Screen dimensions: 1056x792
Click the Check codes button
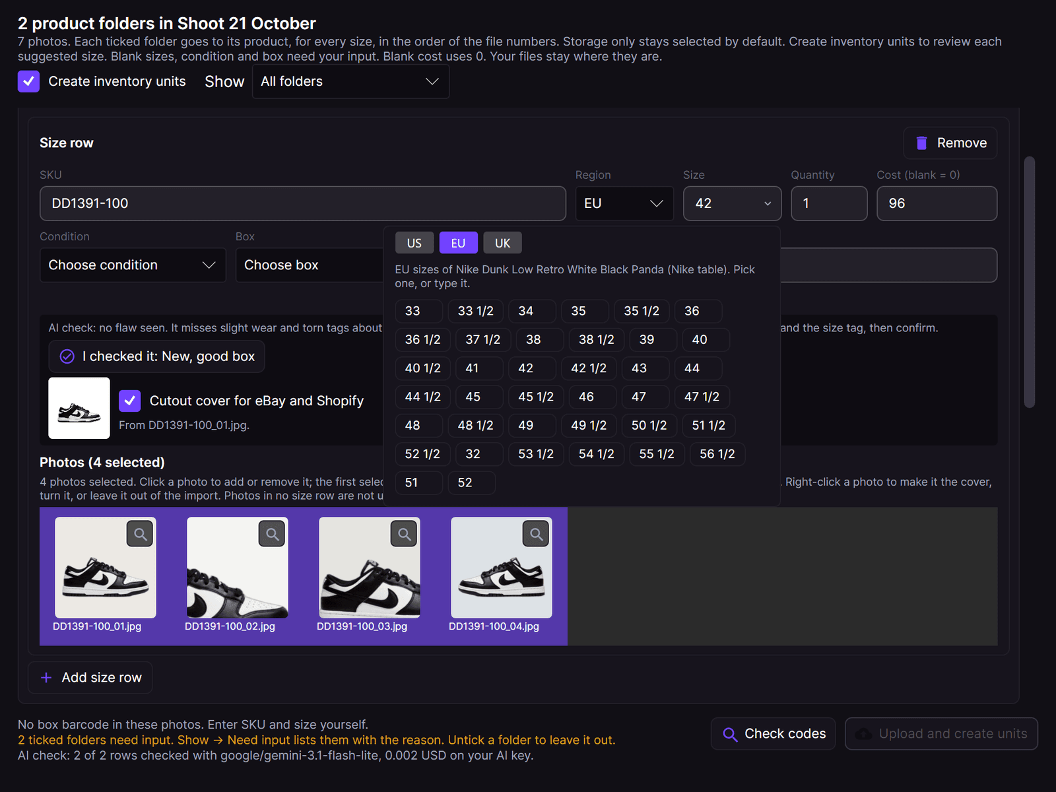774,734
